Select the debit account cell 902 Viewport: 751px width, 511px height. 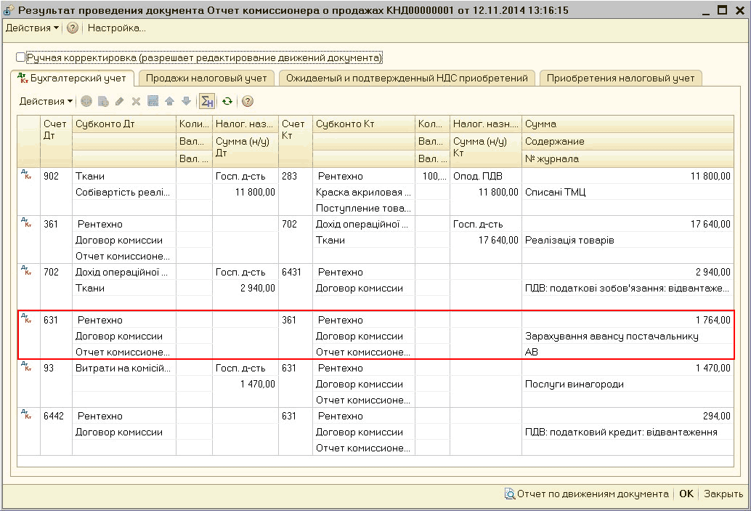(x=56, y=176)
